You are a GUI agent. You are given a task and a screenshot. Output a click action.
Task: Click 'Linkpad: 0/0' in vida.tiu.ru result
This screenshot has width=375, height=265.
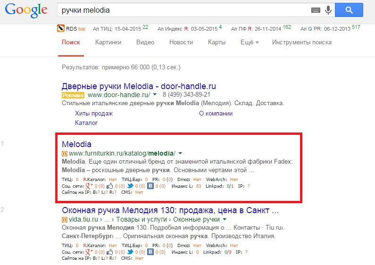(217, 252)
